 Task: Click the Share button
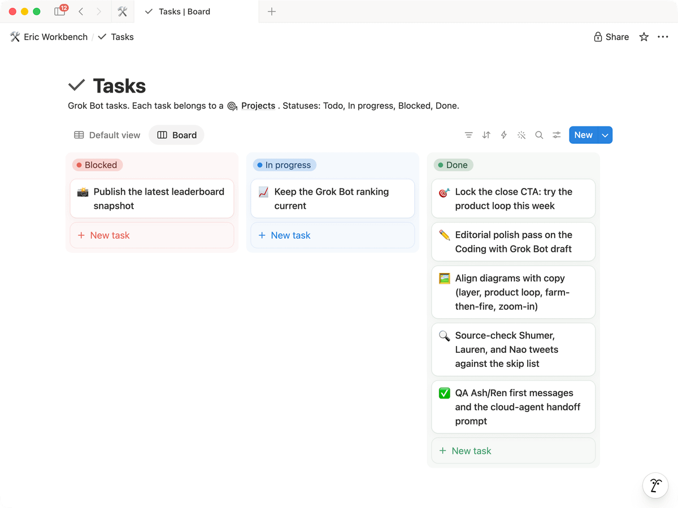click(x=611, y=37)
